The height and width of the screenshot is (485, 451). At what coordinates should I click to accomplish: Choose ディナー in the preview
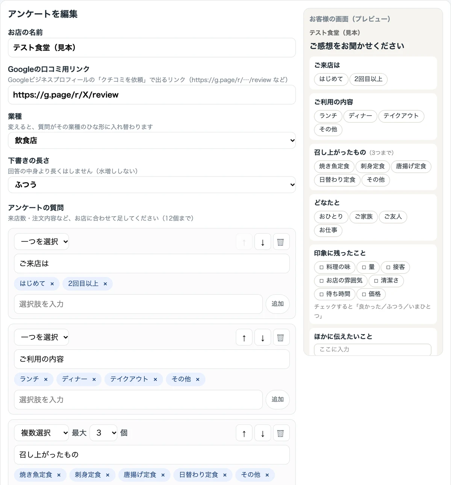(360, 116)
